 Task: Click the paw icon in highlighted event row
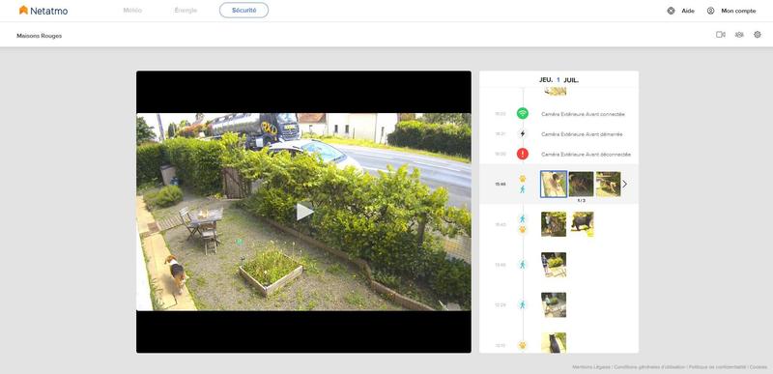click(x=523, y=179)
